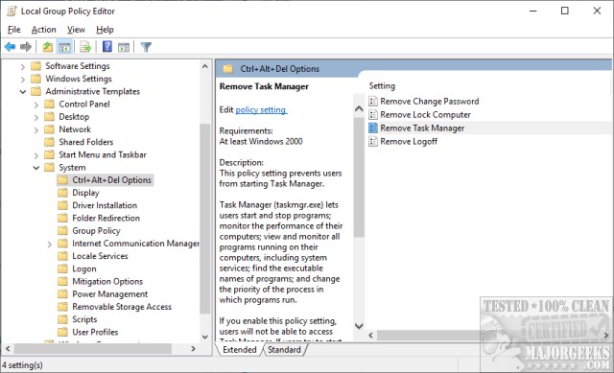This screenshot has width=614, height=373.
Task: Select Removable Storage Access in tree
Action: point(122,307)
